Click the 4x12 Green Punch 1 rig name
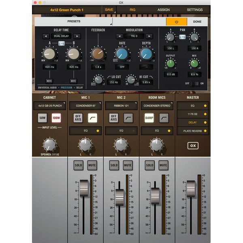Image resolution: width=243 pixels, height=243 pixels. pos(67,10)
